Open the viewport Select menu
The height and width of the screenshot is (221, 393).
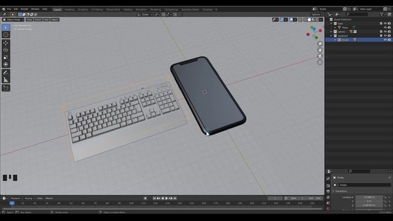click(38, 20)
